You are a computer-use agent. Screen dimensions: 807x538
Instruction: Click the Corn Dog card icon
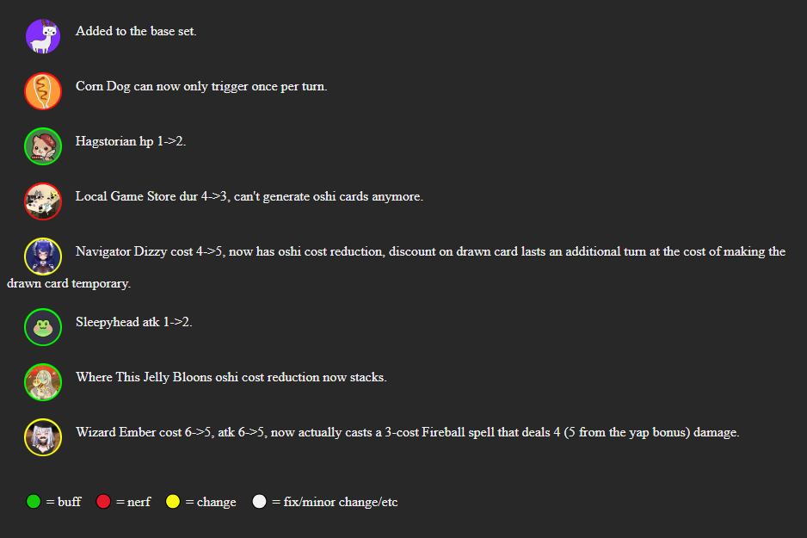coord(43,91)
